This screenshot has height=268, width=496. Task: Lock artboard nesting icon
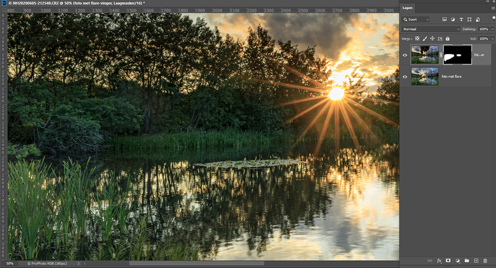click(x=440, y=39)
